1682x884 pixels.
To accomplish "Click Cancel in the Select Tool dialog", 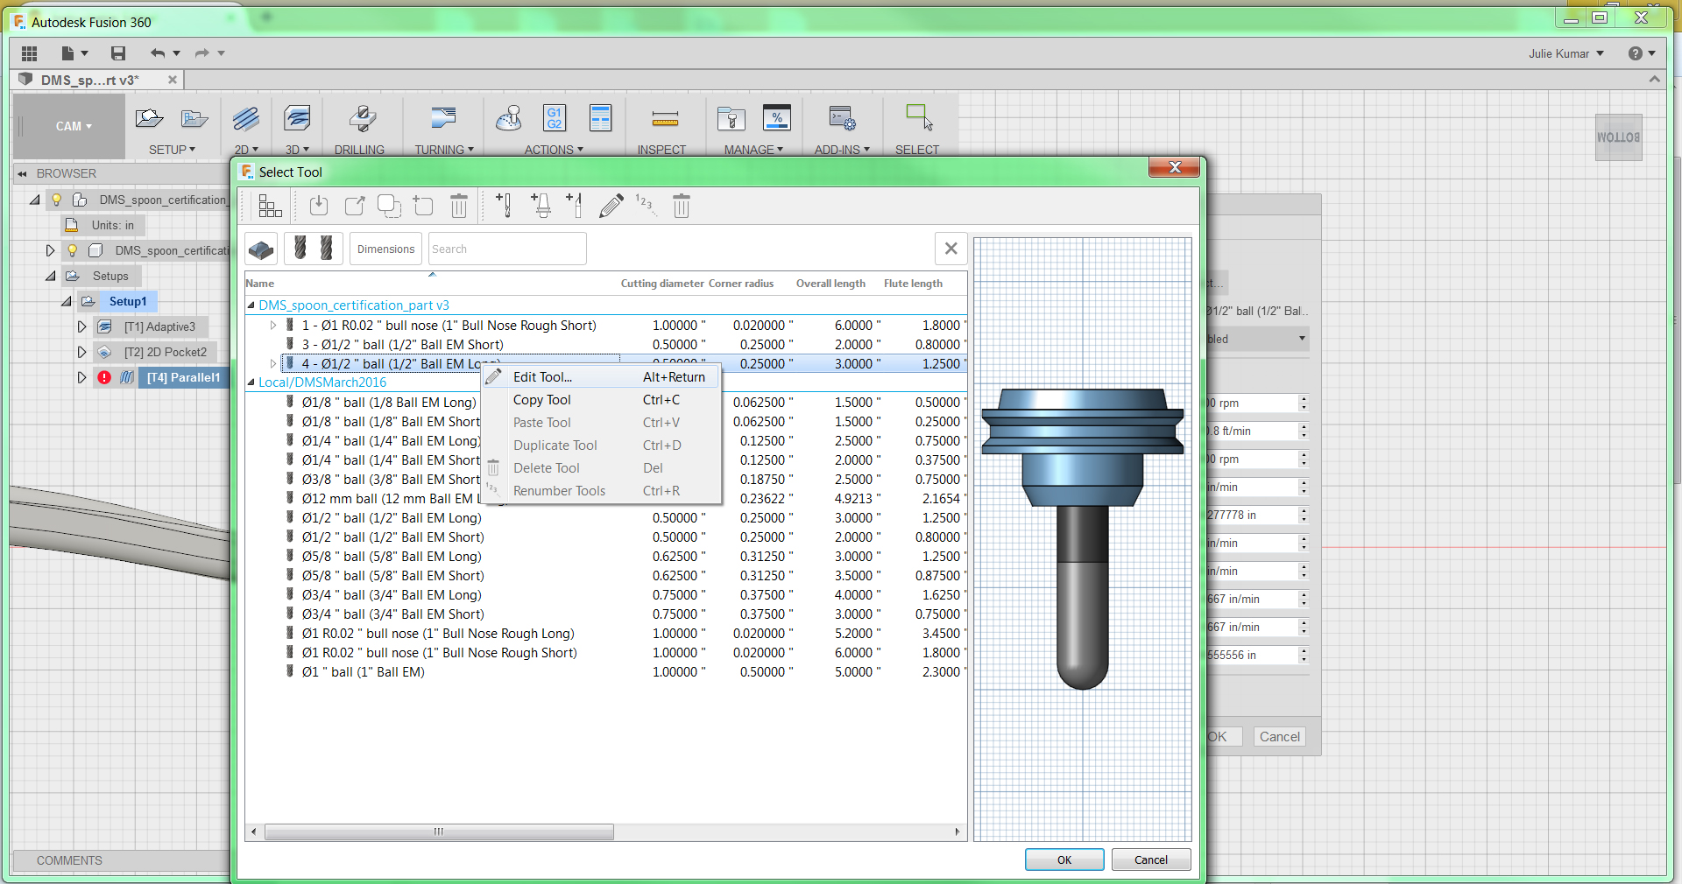I will click(x=1151, y=859).
